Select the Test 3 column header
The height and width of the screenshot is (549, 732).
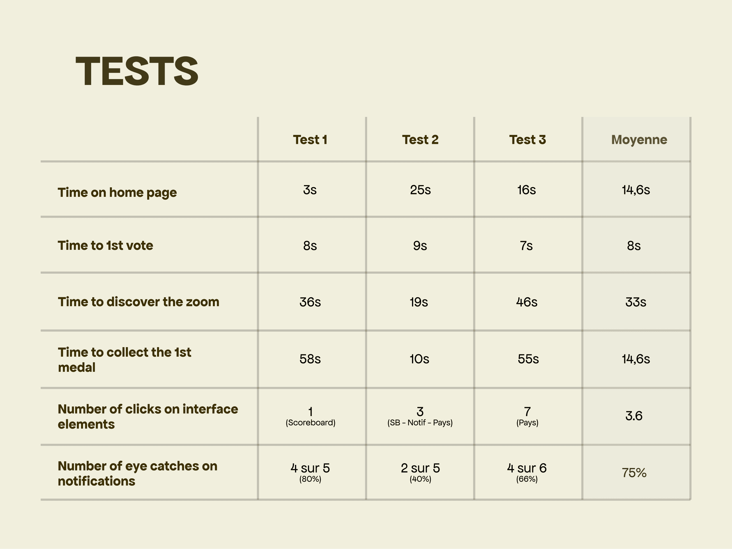(x=528, y=140)
